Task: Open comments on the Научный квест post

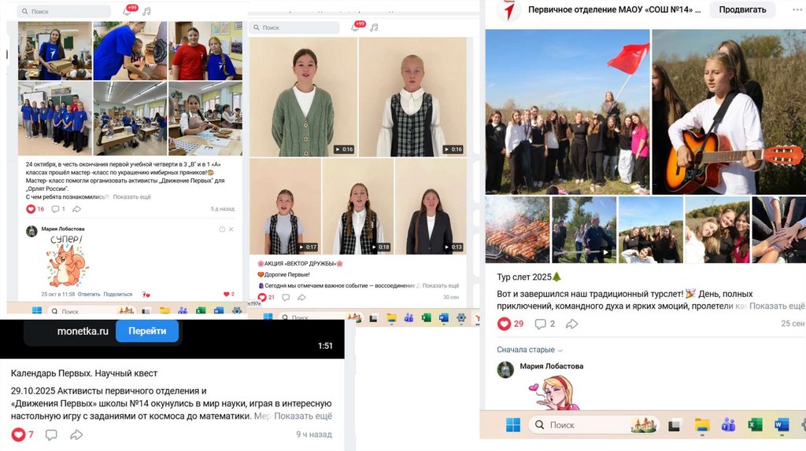Action: pyautogui.click(x=51, y=435)
